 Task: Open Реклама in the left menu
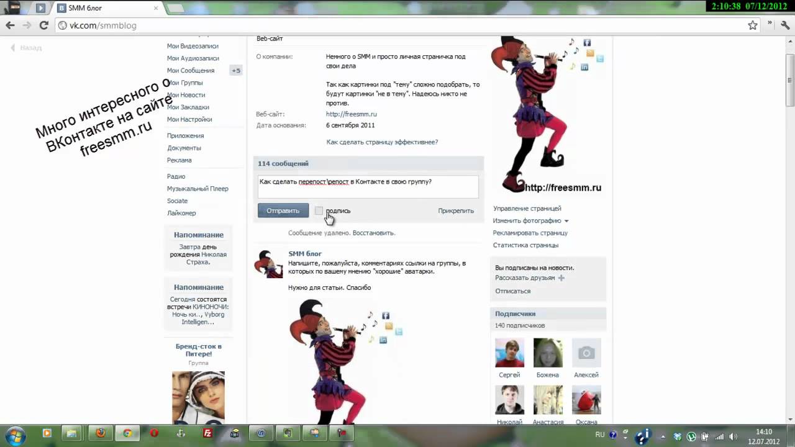(179, 160)
